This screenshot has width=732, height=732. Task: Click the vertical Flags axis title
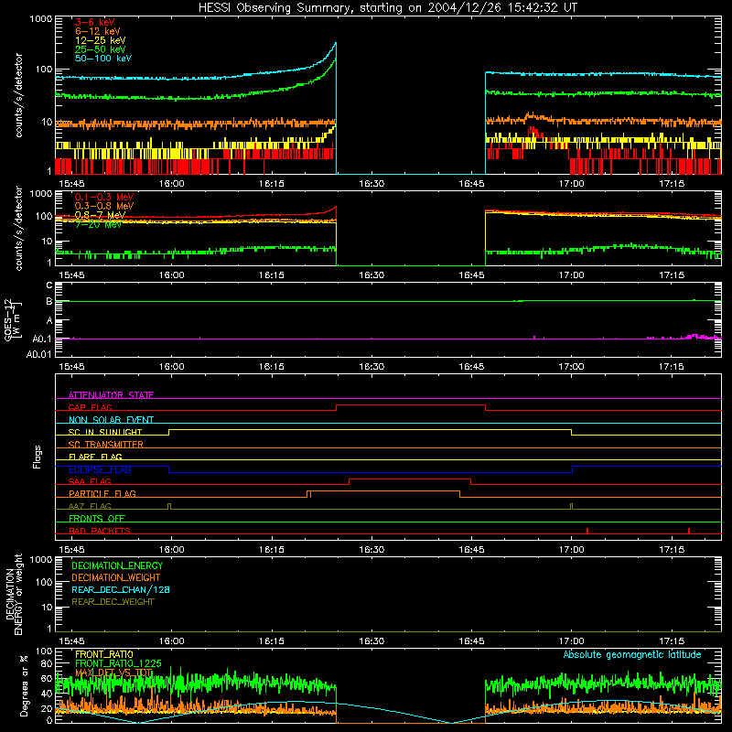click(x=38, y=457)
